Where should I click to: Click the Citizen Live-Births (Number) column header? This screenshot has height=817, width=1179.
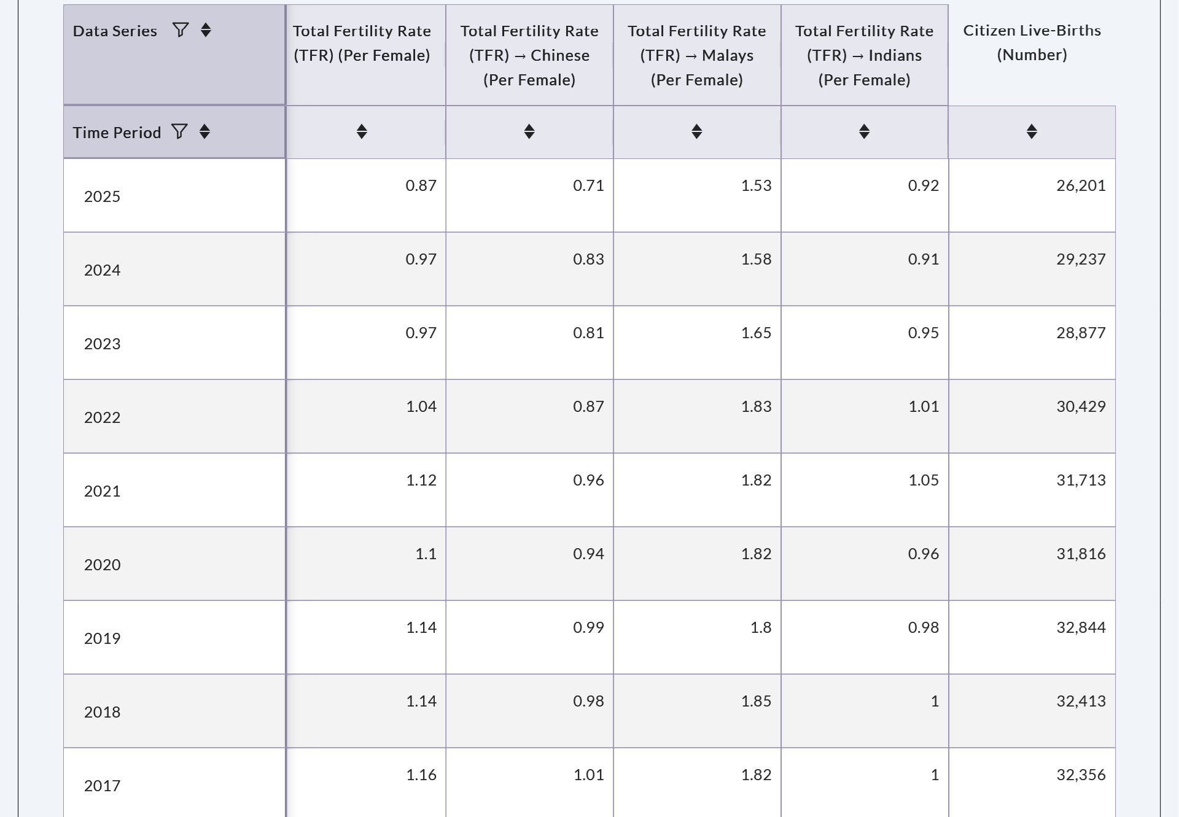[x=1032, y=42]
